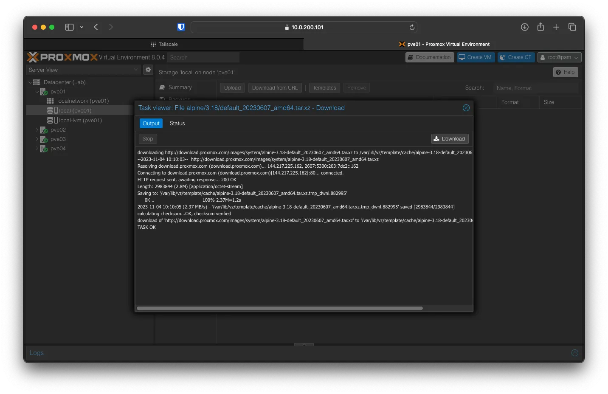Click 'calculating checksum...OK, checksum verified' line
This screenshot has height=394, width=608.
point(184,214)
